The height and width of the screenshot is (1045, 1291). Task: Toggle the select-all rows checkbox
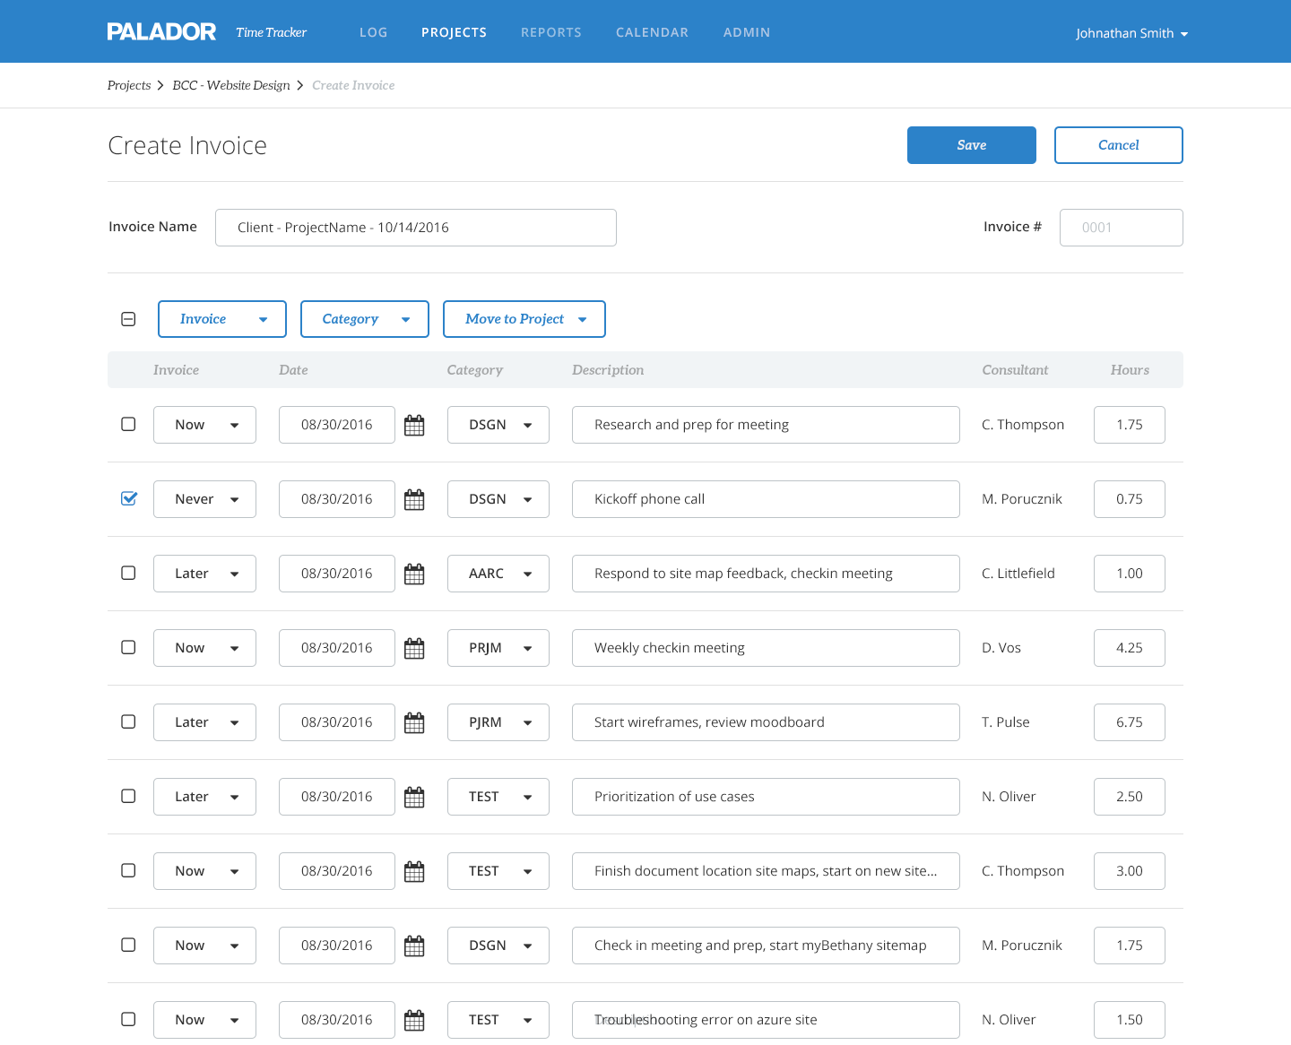click(128, 319)
